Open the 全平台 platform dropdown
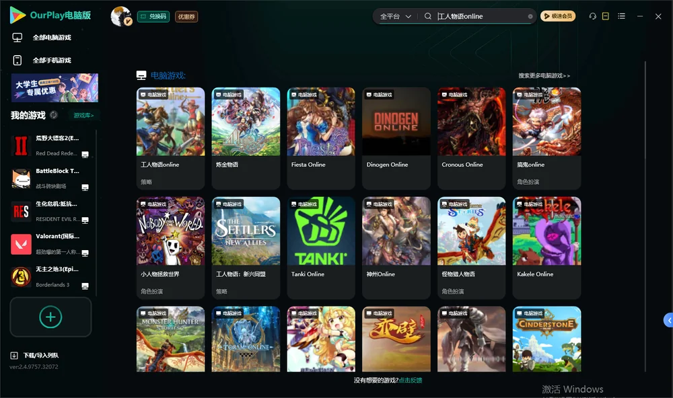The image size is (673, 398). pos(395,16)
